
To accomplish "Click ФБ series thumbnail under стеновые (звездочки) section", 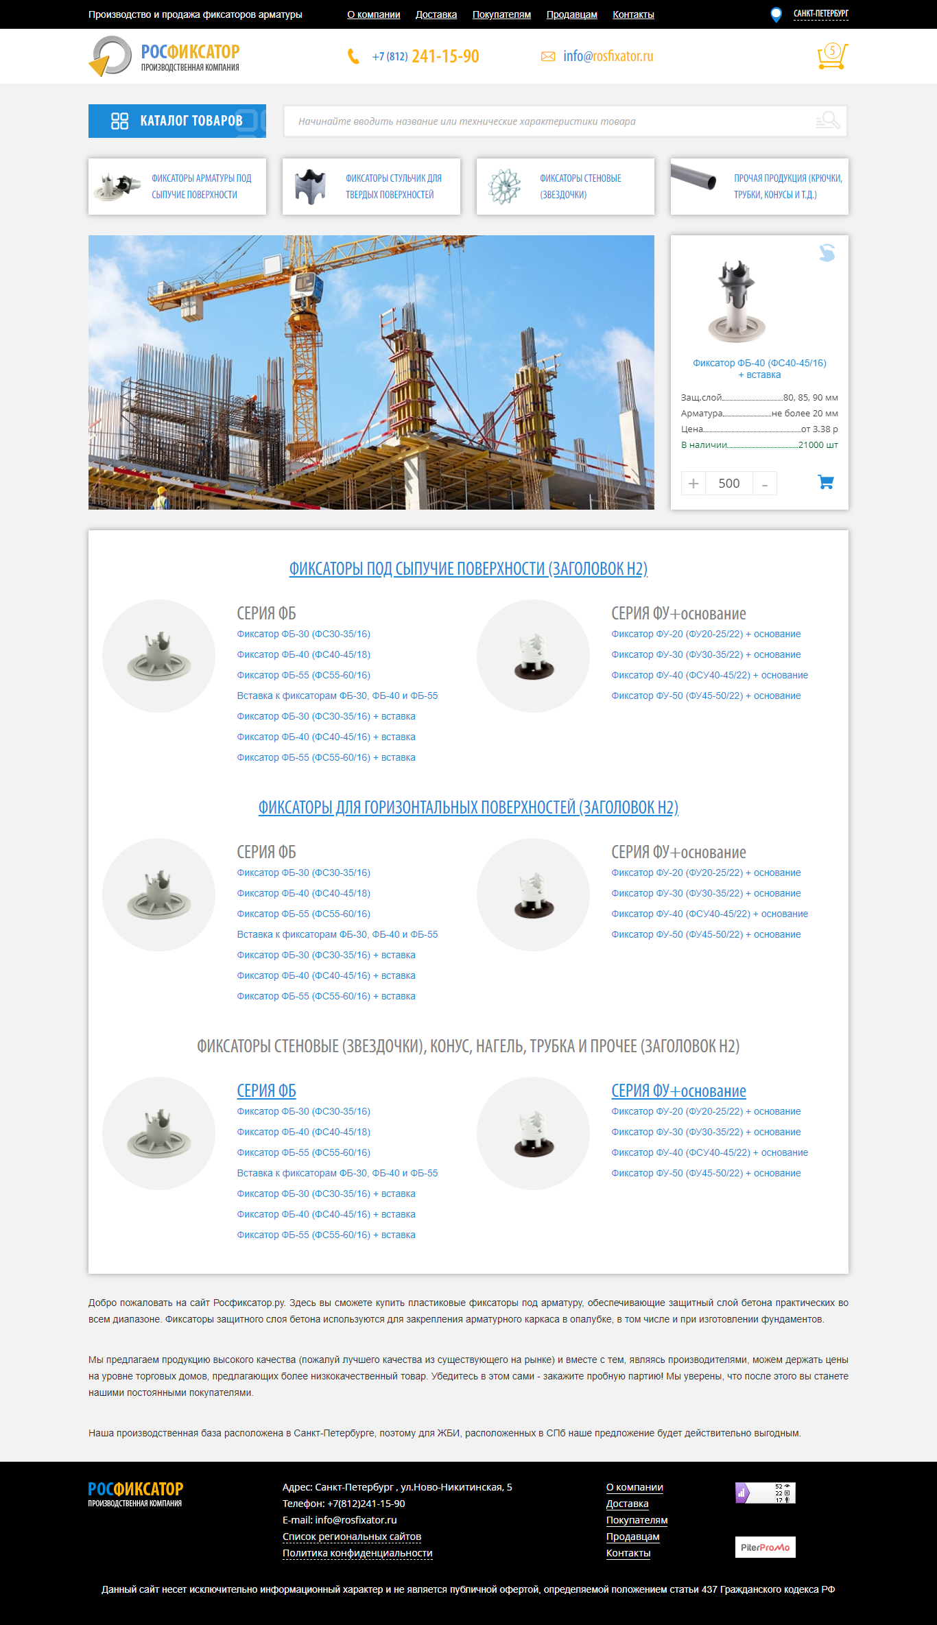I will click(x=158, y=1134).
